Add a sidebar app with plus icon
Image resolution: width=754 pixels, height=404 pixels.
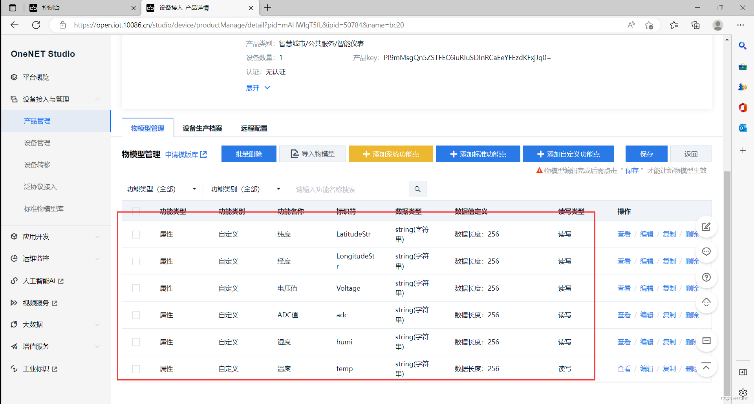pyautogui.click(x=743, y=150)
